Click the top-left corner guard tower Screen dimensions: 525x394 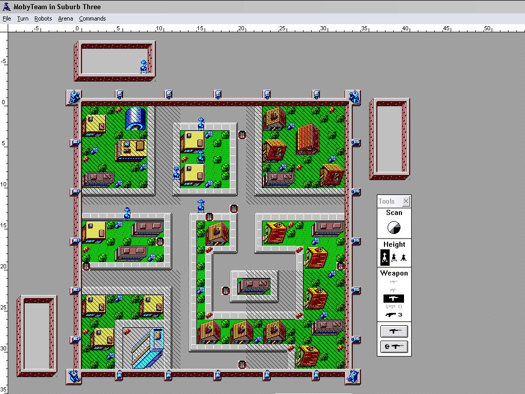(74, 97)
